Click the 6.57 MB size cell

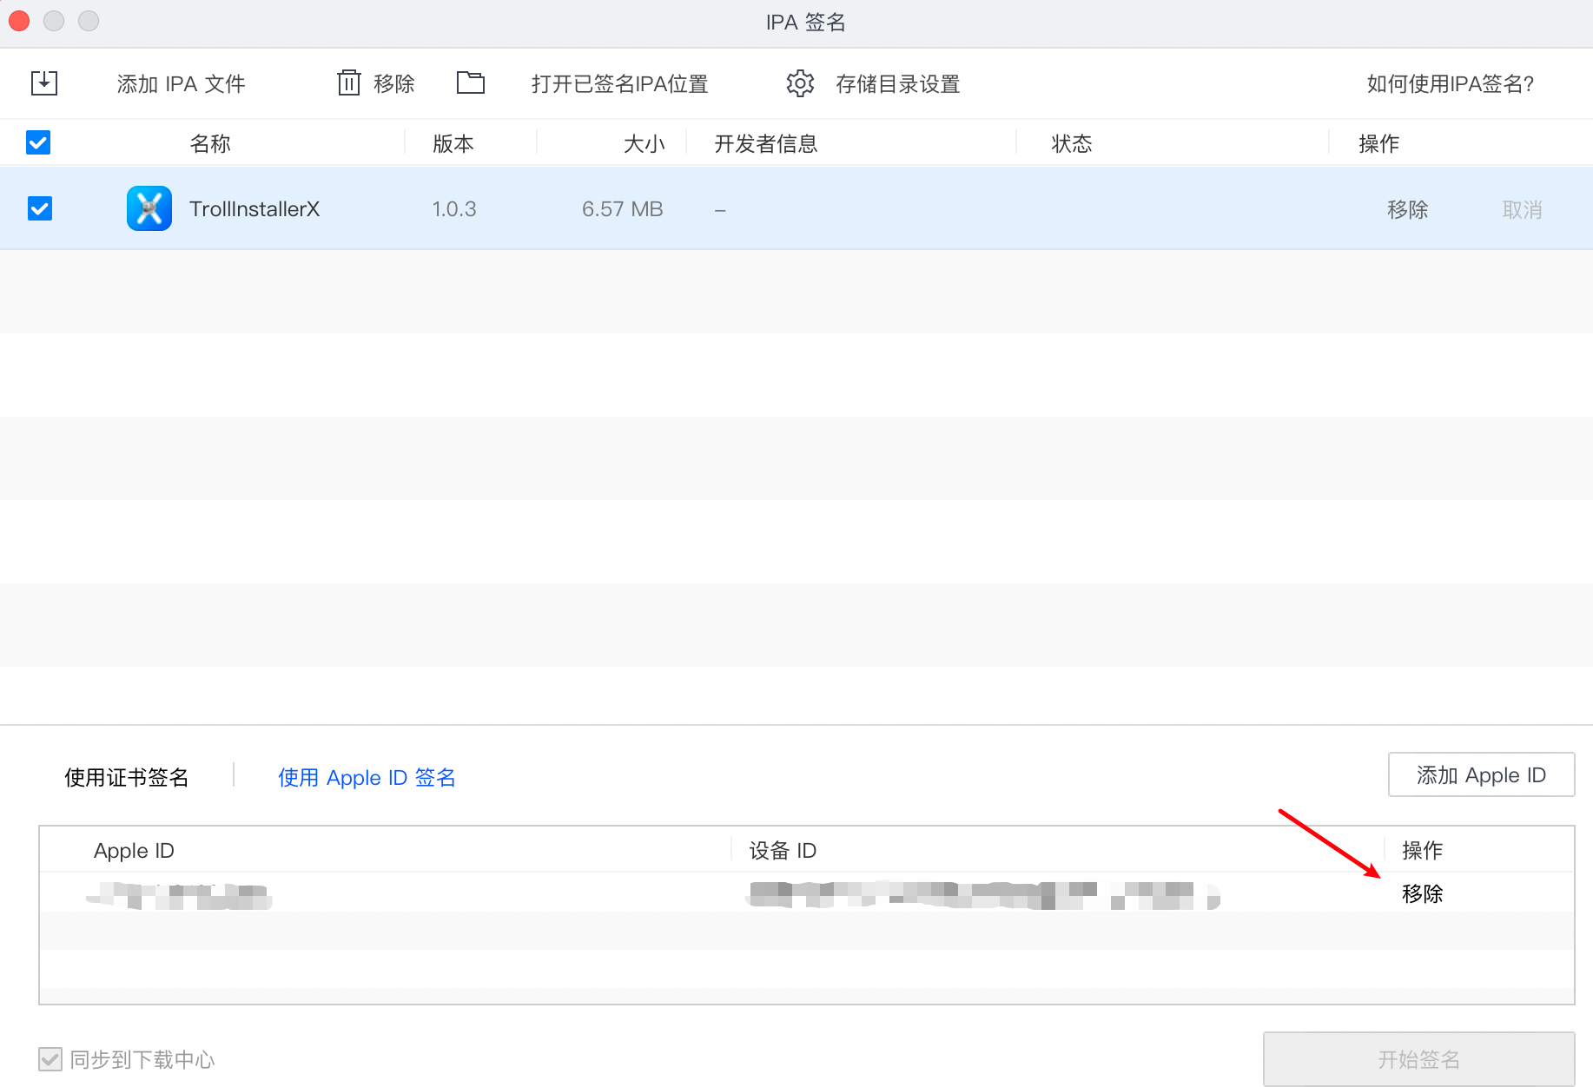623,209
